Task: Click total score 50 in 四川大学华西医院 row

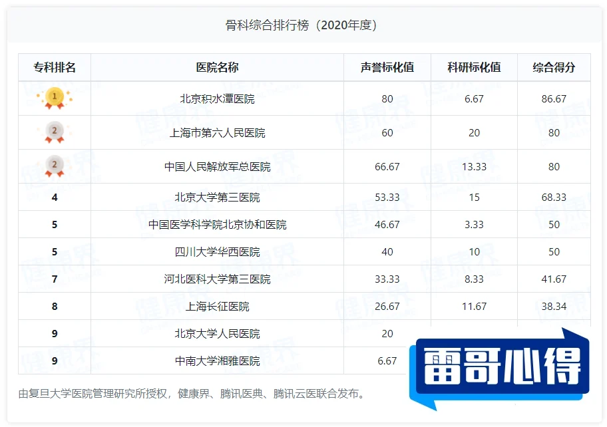Action: click(554, 252)
